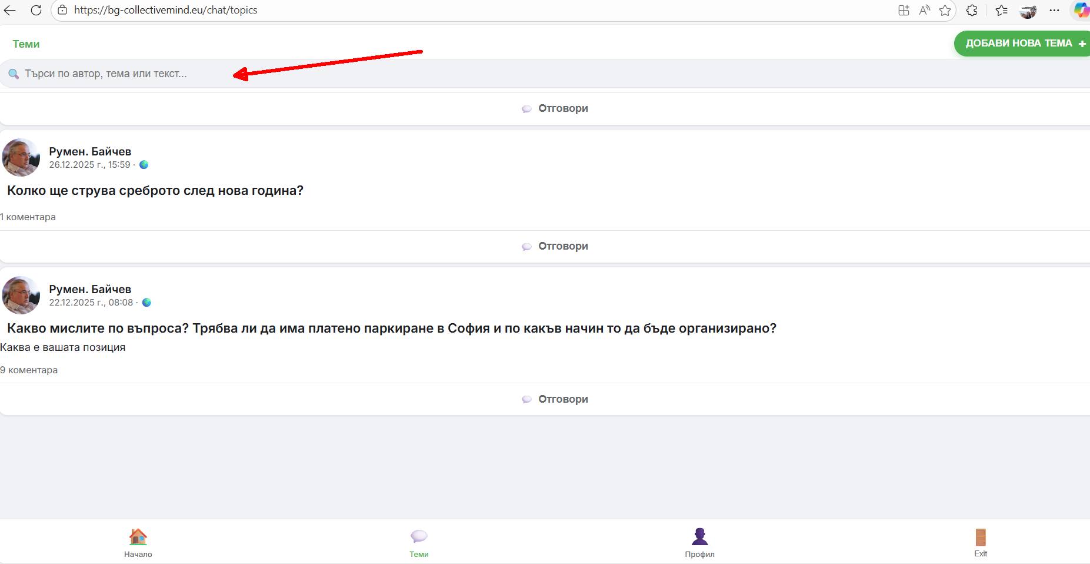The height and width of the screenshot is (564, 1090).
Task: Open the 1 коментара link
Action: click(28, 217)
